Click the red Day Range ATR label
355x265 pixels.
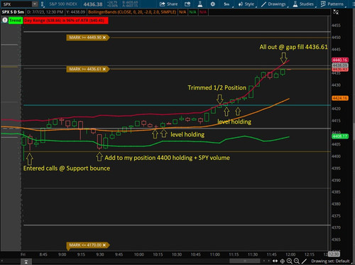65,21
